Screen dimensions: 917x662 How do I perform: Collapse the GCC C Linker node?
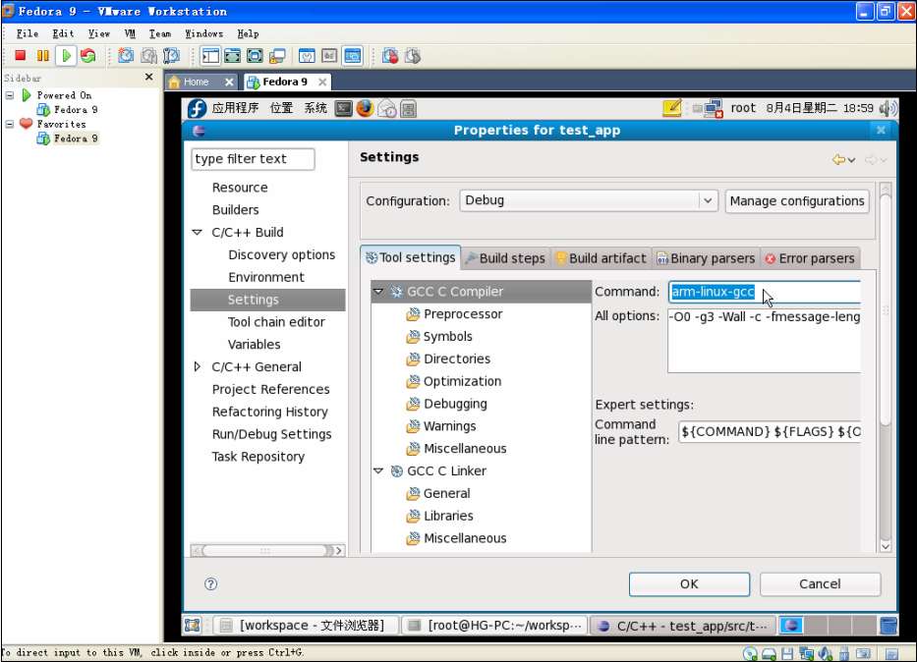[378, 470]
